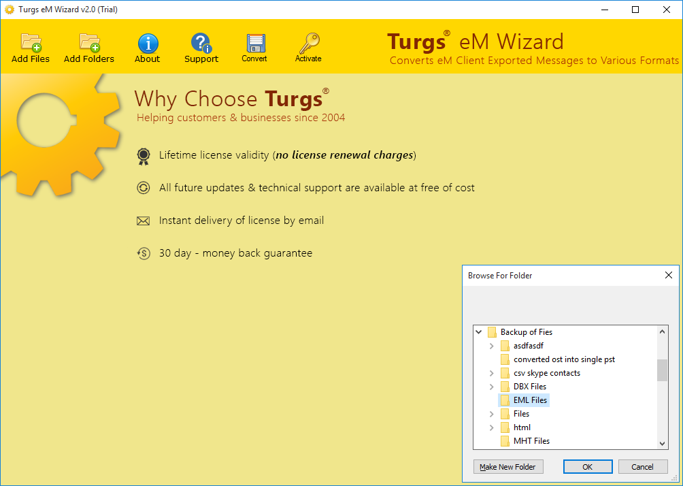Click the folder tree scrollbar thumb
This screenshot has height=486, width=683.
pos(662,370)
